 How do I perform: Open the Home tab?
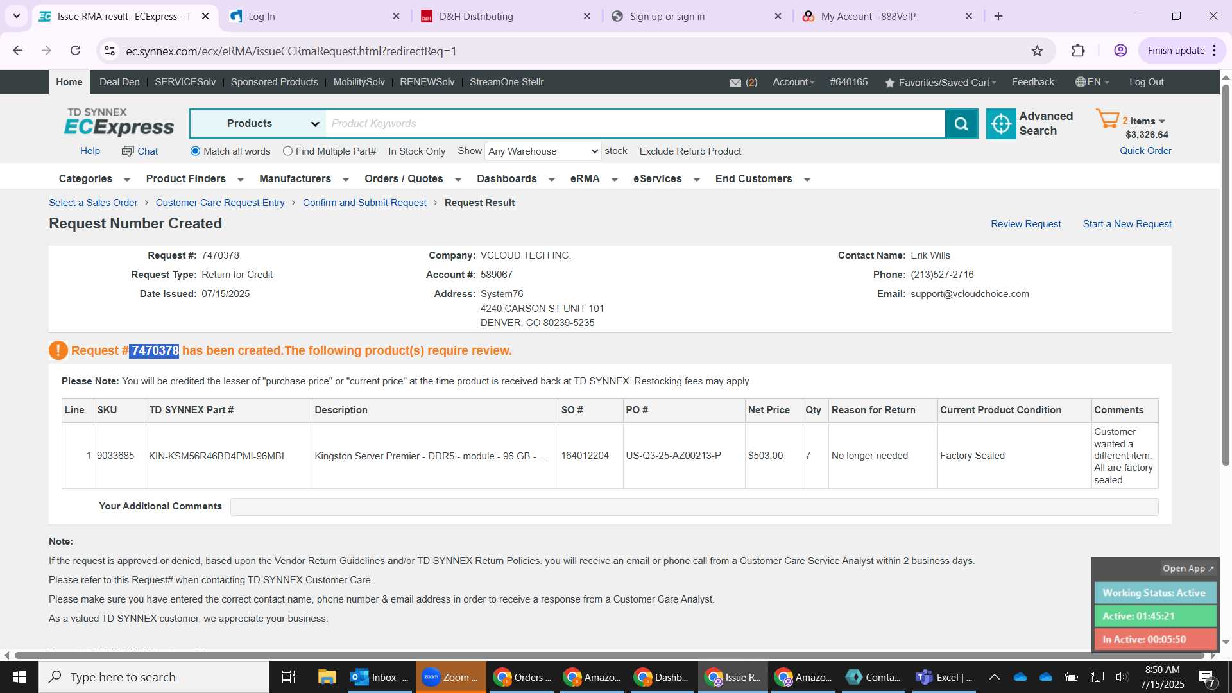tap(69, 82)
